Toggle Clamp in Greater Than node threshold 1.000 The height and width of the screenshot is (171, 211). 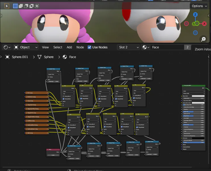pos(49,77)
